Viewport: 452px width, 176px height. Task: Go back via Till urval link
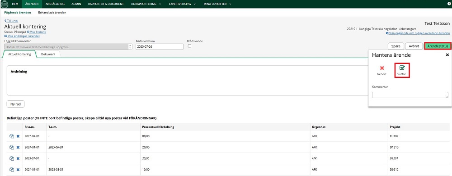pos(11,21)
